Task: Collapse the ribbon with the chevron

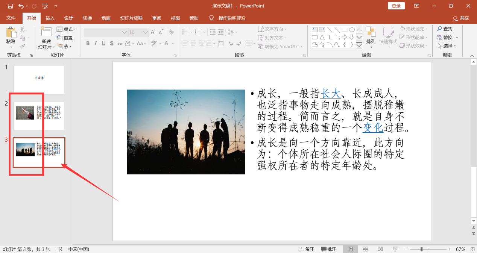Action: [472, 55]
